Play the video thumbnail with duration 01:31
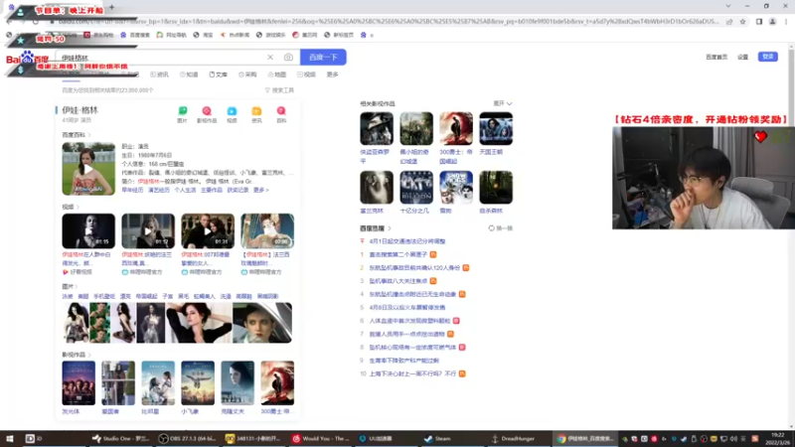Image resolution: width=795 pixels, height=447 pixels. click(208, 230)
